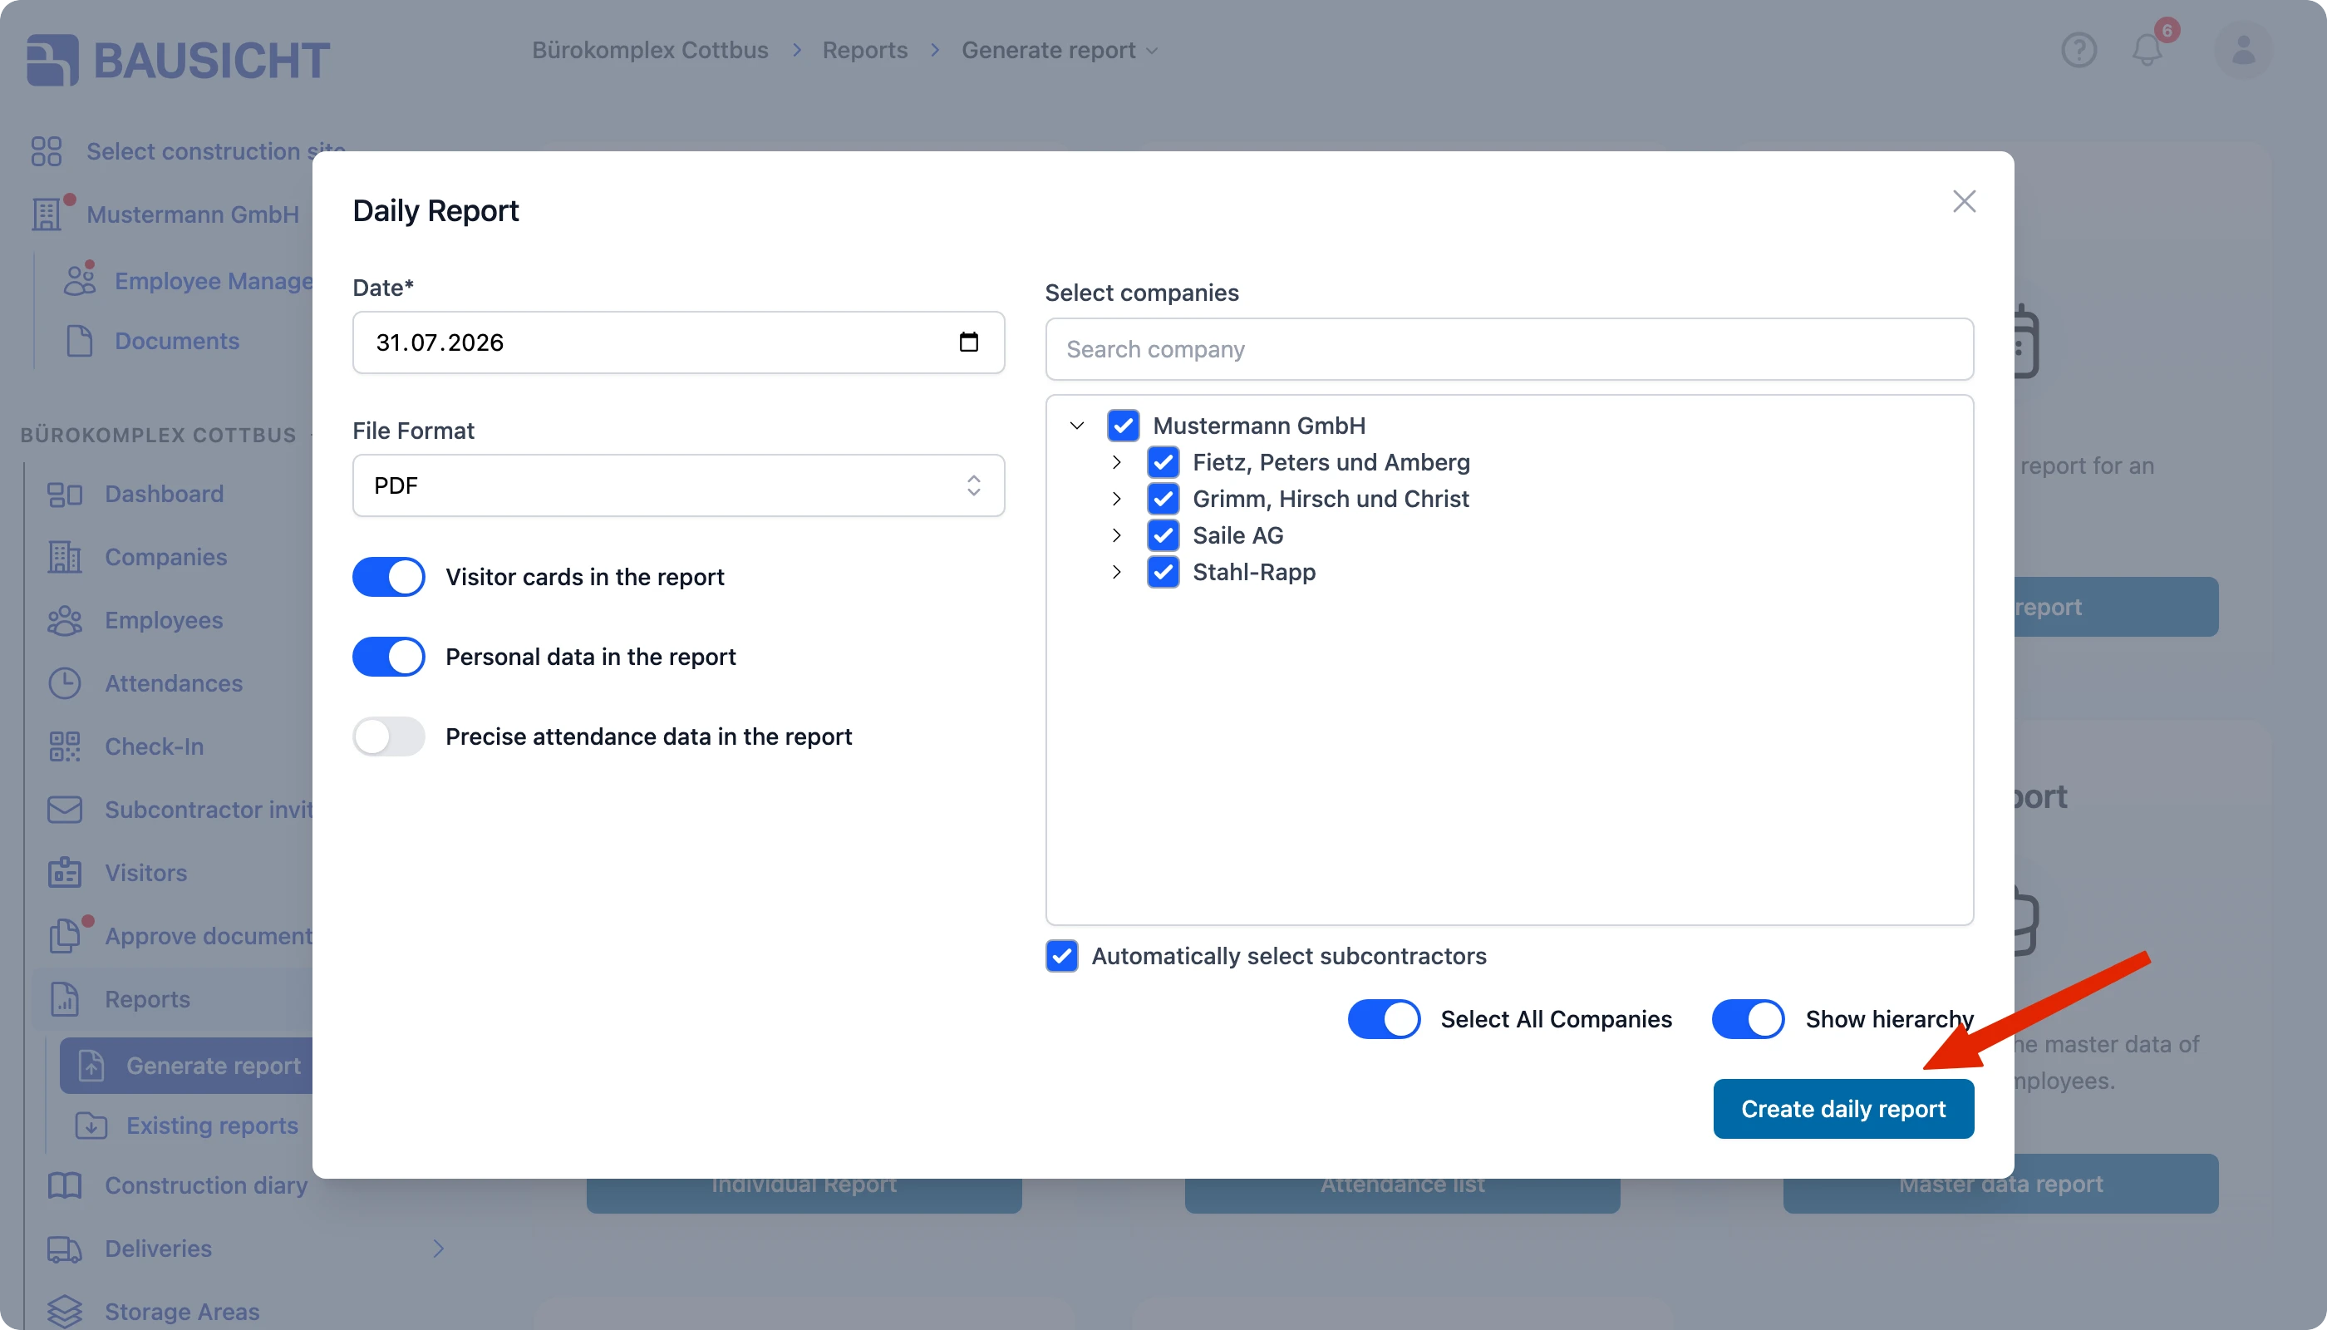Click the Existing reports download folder icon
2327x1330 pixels.
91,1126
